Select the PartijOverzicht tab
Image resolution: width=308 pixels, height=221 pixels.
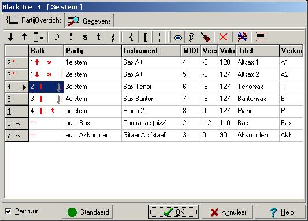click(34, 20)
